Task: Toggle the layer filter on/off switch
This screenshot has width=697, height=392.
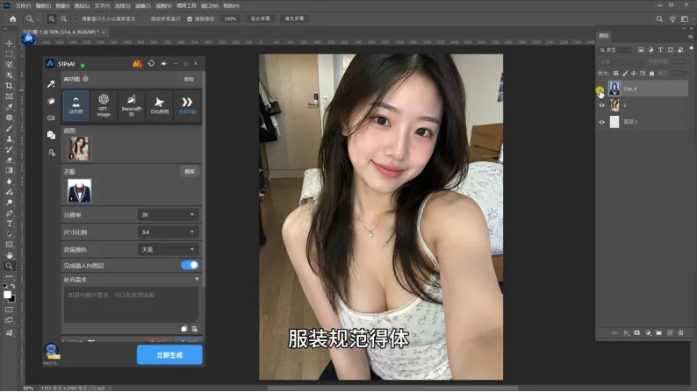Action: [691, 48]
